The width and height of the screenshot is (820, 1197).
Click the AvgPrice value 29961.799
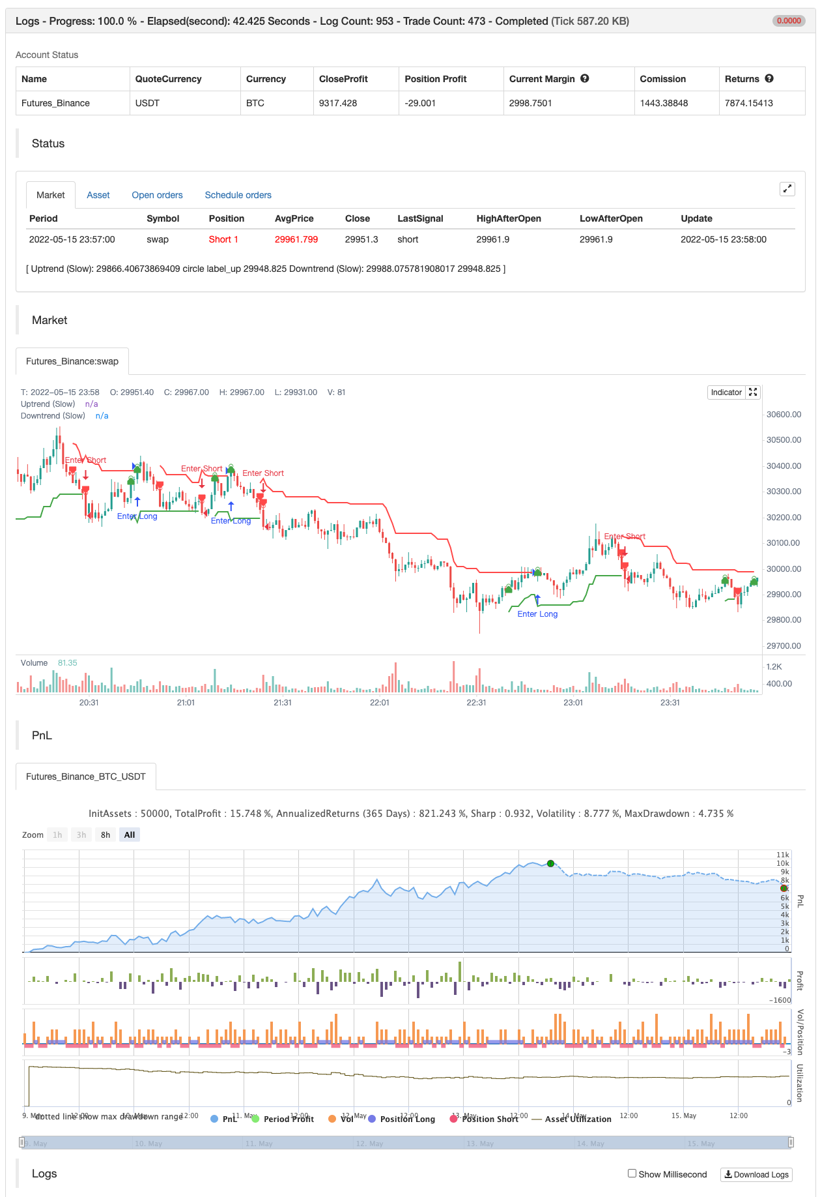coord(296,239)
